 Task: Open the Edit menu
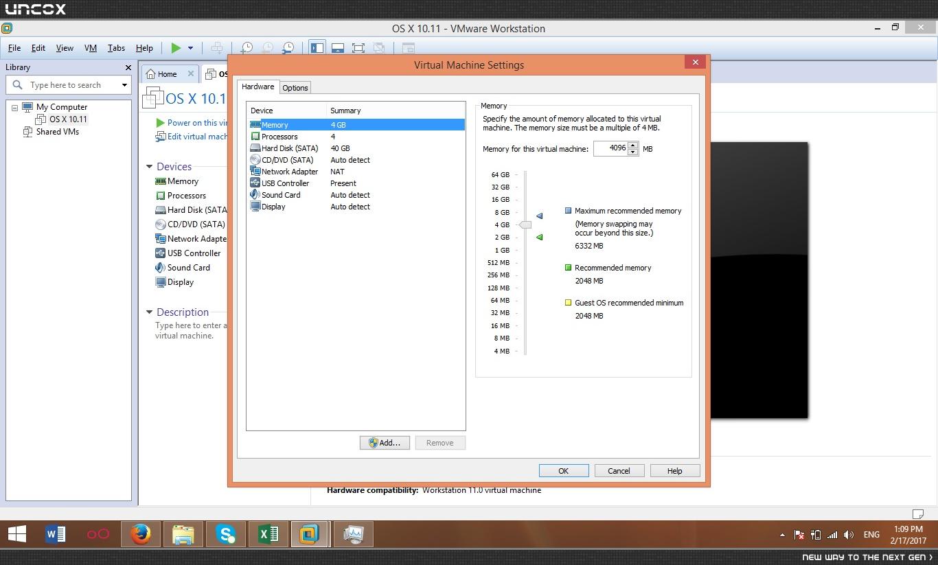[38, 48]
